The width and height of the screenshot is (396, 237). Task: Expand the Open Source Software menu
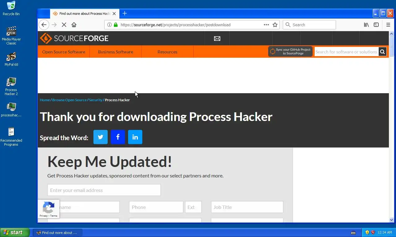(64, 52)
